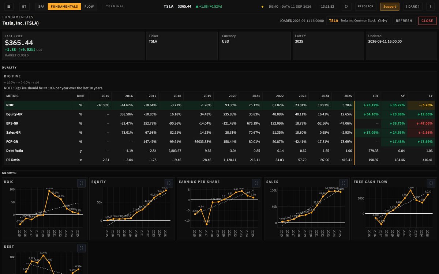Image resolution: width=439 pixels, height=274 pixels.
Task: Expand the ROIC chart fullscreen
Action: [81, 183]
